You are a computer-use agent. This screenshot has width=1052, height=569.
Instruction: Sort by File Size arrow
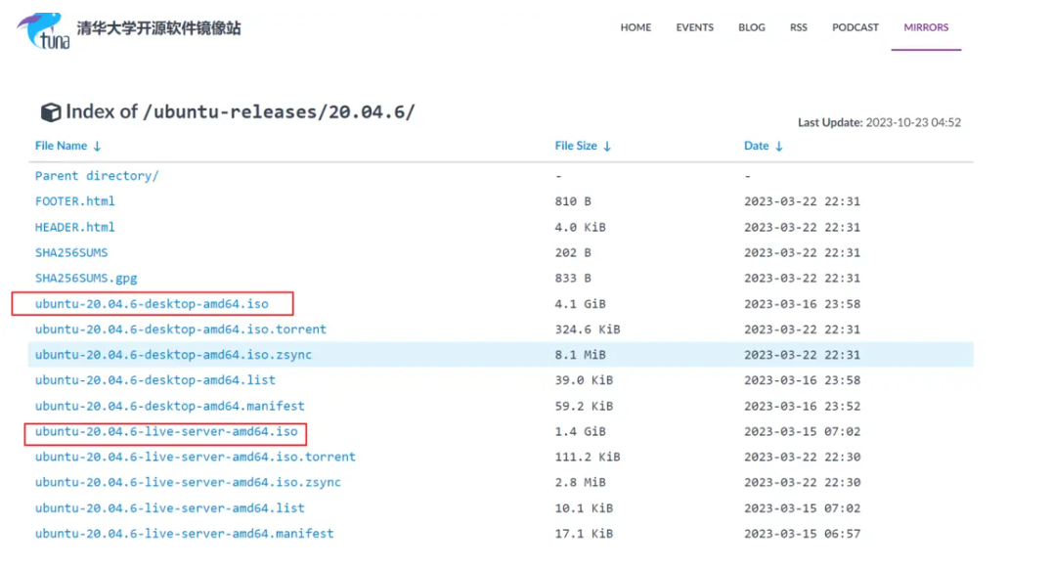[607, 147]
